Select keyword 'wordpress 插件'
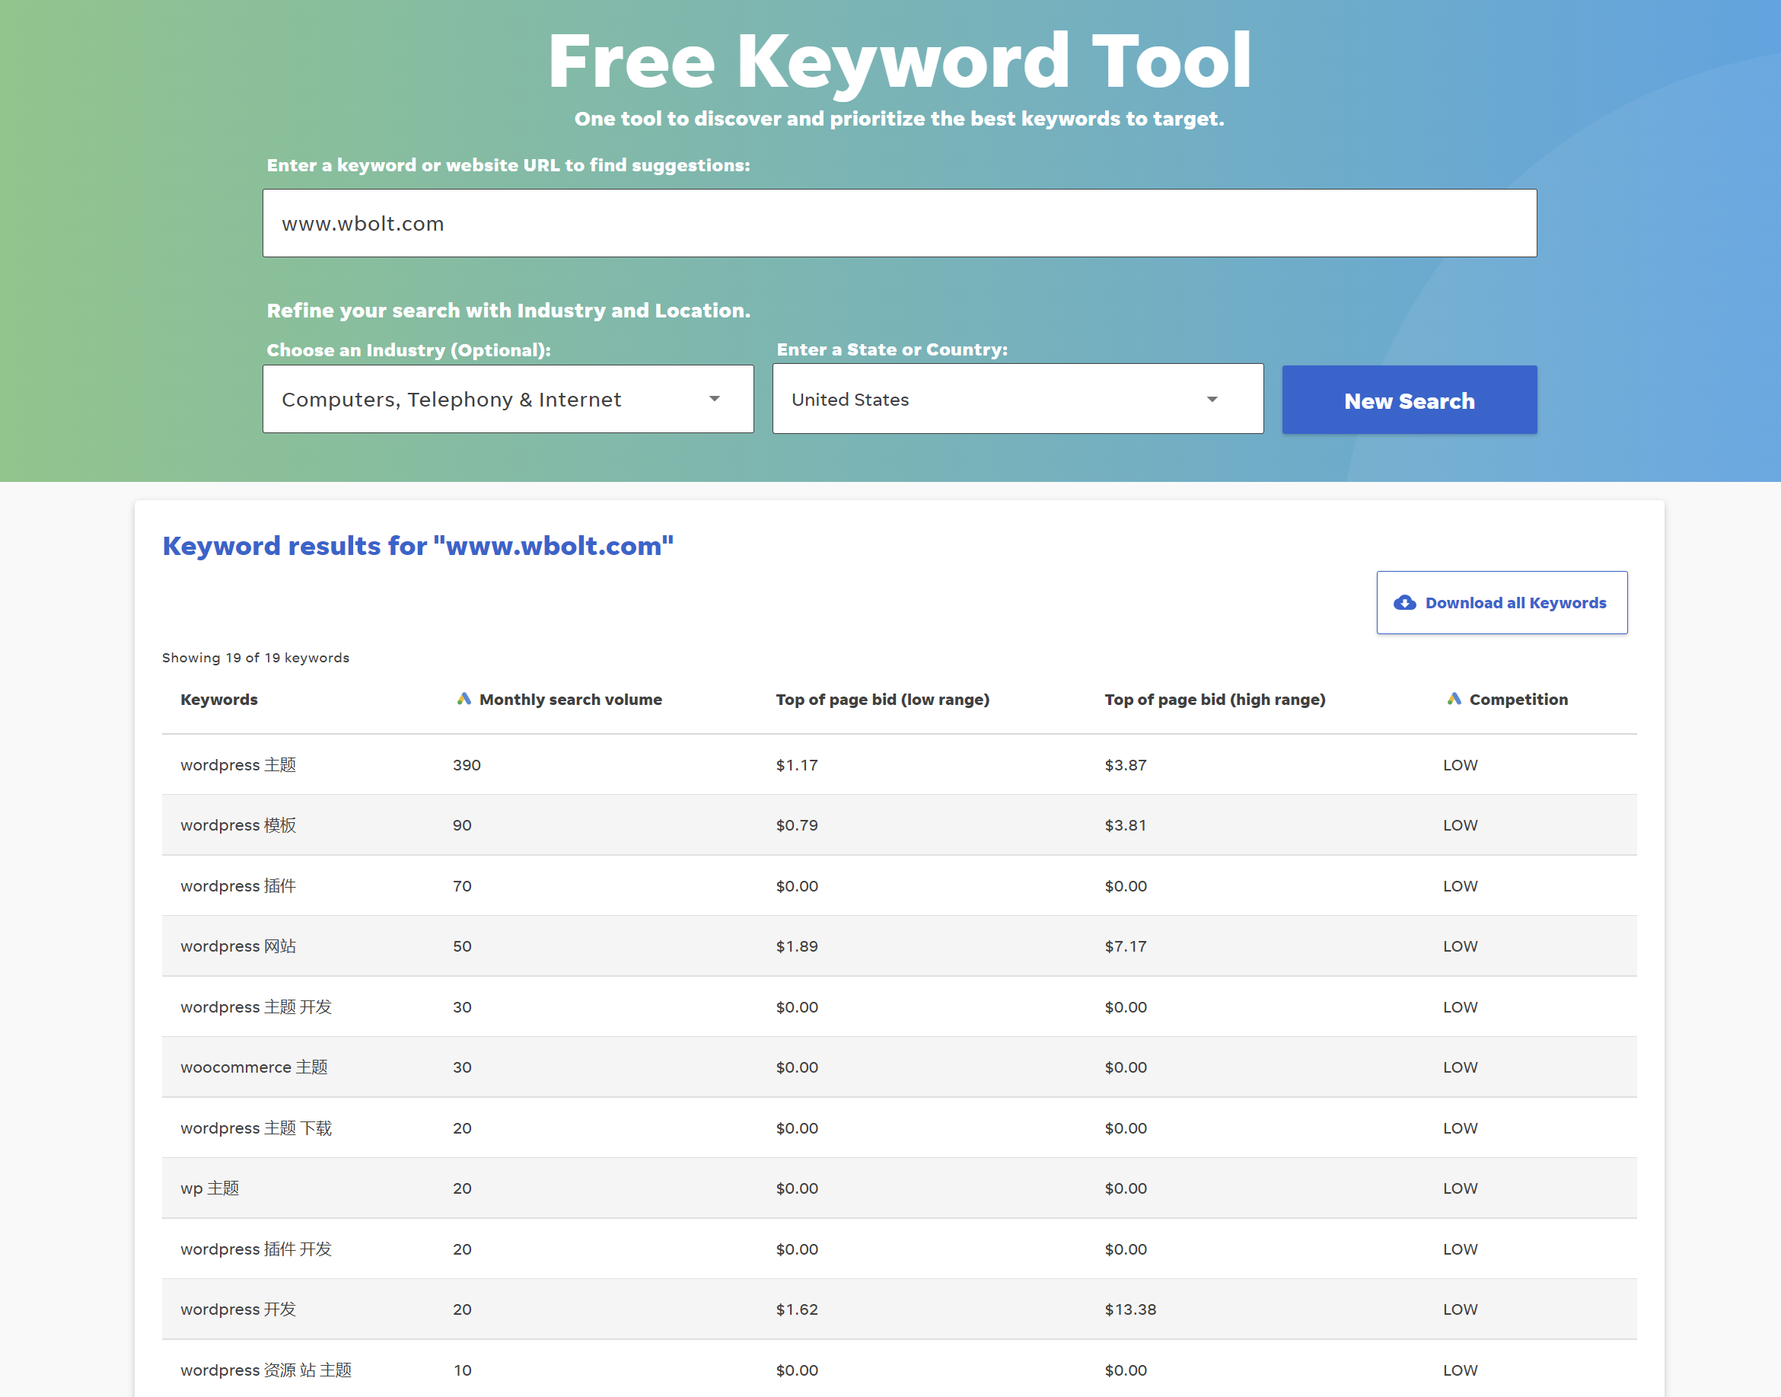This screenshot has height=1397, width=1781. (x=238, y=886)
